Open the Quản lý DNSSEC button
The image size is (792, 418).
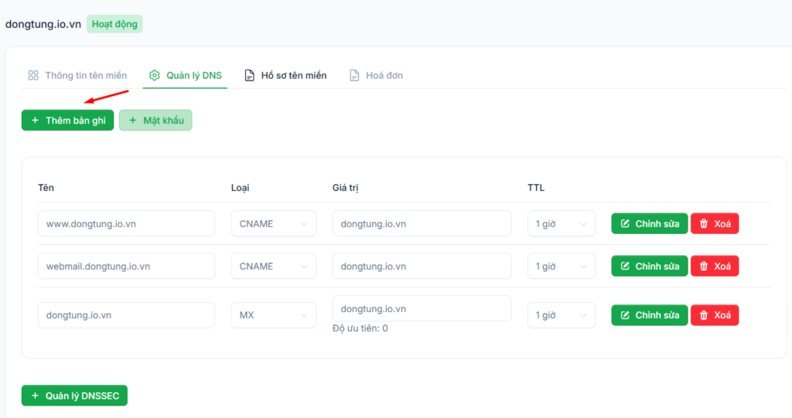coord(74,396)
